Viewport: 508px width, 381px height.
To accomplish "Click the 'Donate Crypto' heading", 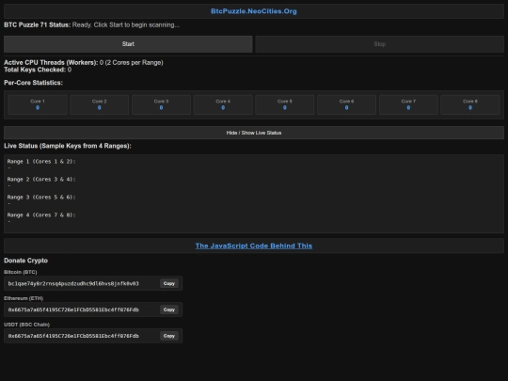I will (25, 261).
